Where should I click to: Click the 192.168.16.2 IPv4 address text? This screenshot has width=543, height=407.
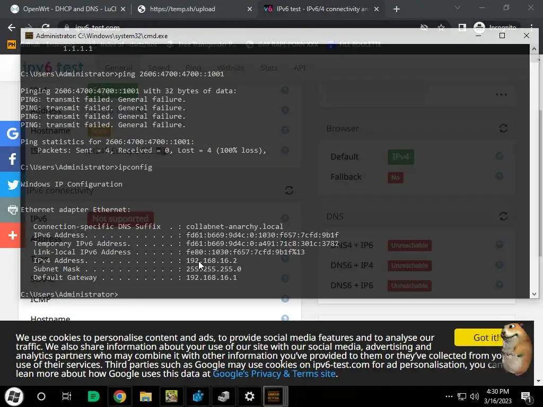point(212,260)
